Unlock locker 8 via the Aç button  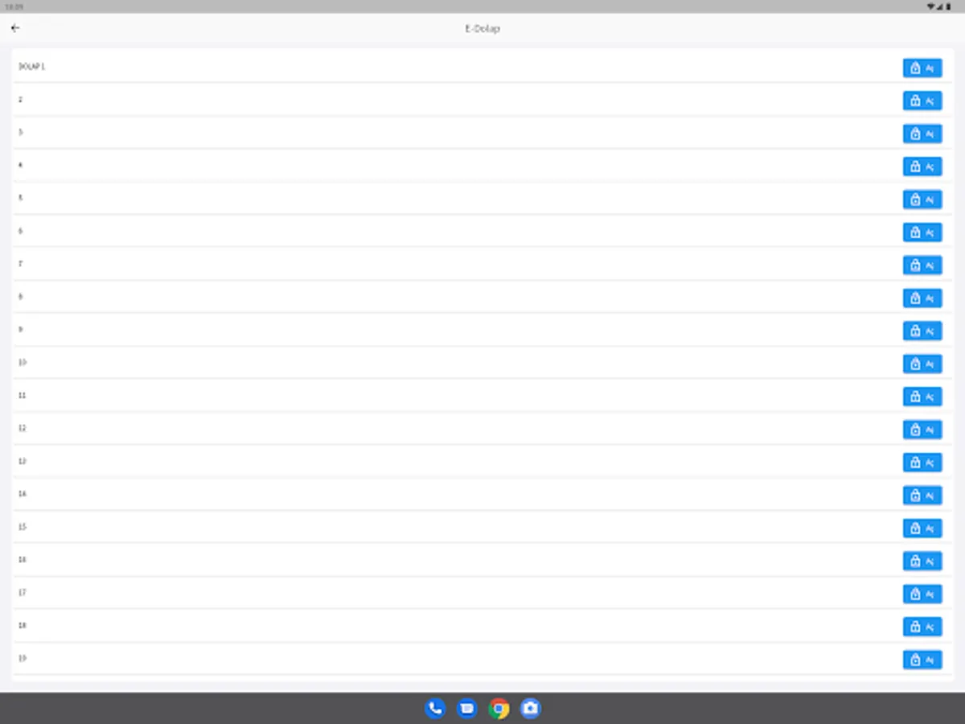(922, 298)
